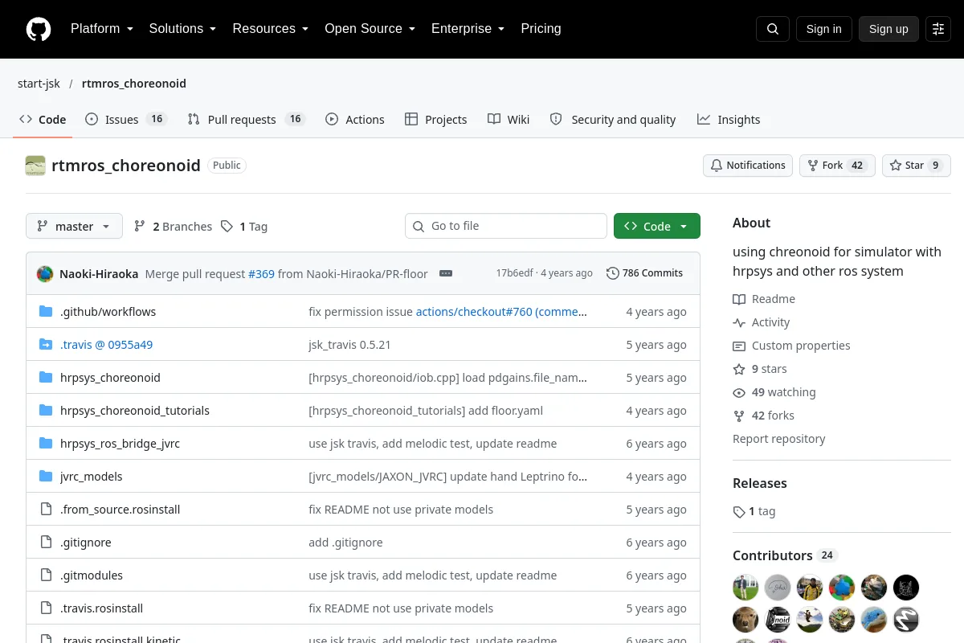Click the black cat contributor avatar
964x643 pixels.
point(906,588)
